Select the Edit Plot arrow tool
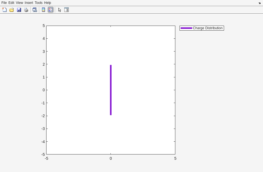This screenshot has height=172, width=263. [60, 10]
